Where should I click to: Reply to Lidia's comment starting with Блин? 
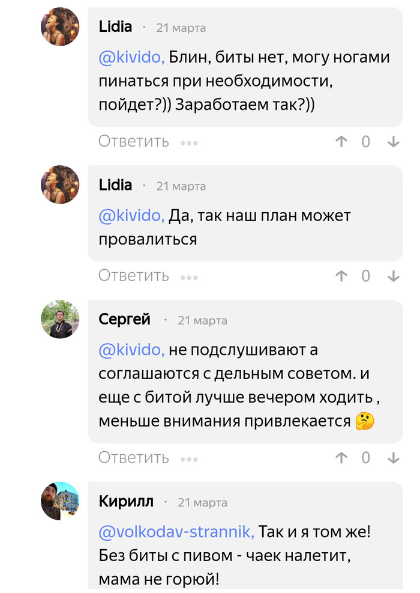click(134, 142)
